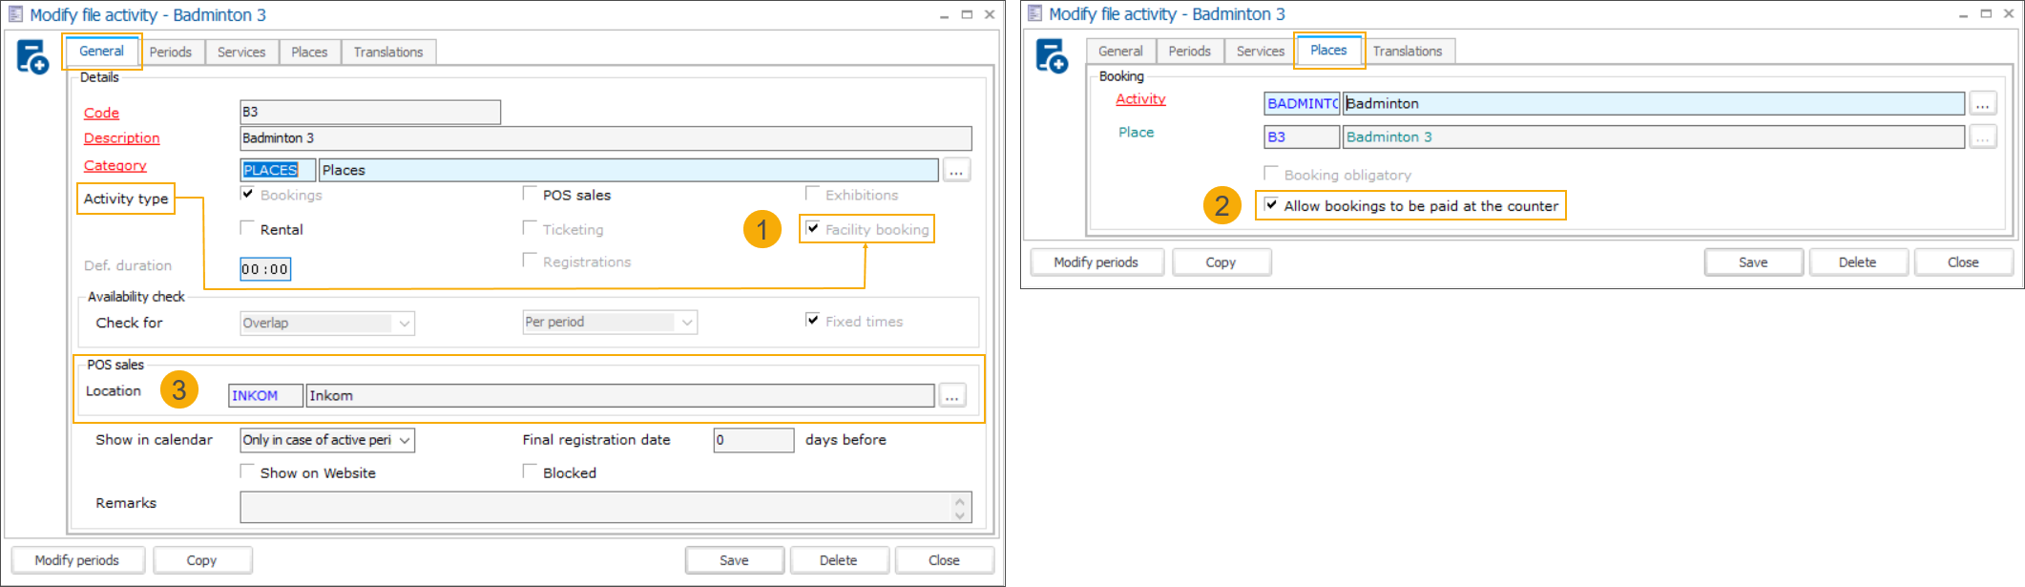Enable the Rental checkbox
2025x587 pixels.
click(x=247, y=228)
